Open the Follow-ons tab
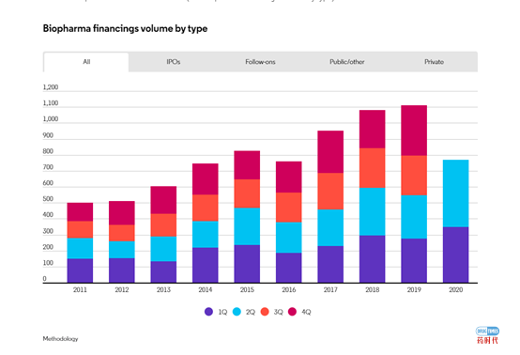The width and height of the screenshot is (520, 355). coord(260,62)
